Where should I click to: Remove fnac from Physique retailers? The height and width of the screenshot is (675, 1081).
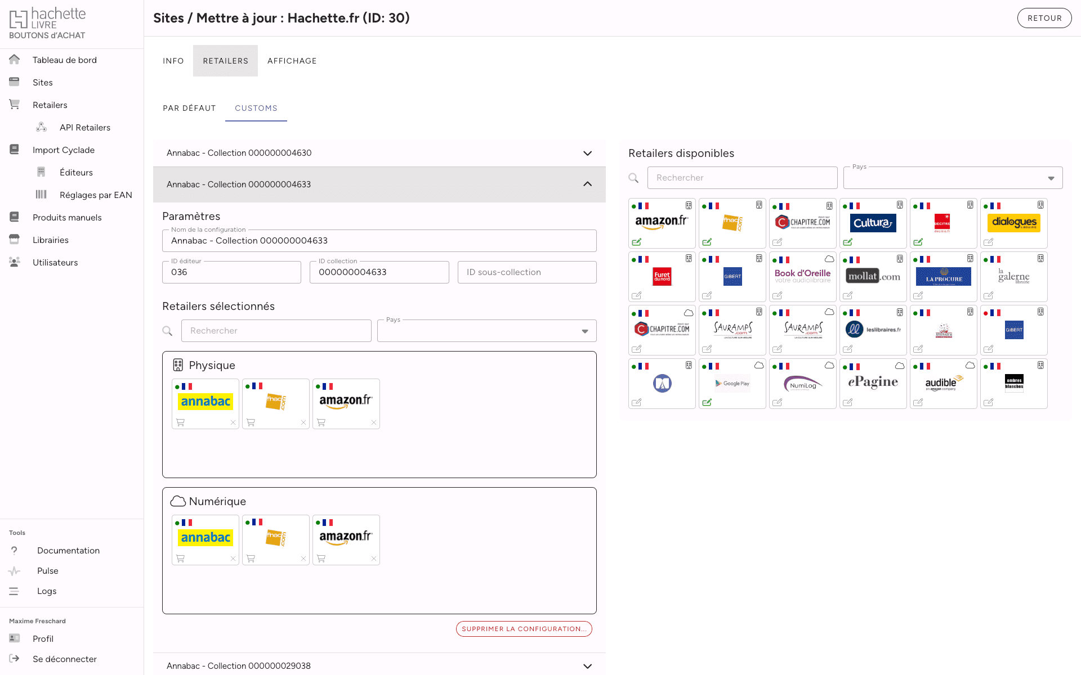tap(303, 422)
